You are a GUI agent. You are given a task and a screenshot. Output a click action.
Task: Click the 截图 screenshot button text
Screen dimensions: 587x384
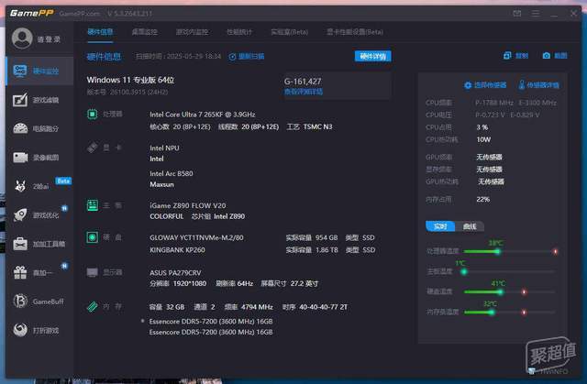(560, 56)
